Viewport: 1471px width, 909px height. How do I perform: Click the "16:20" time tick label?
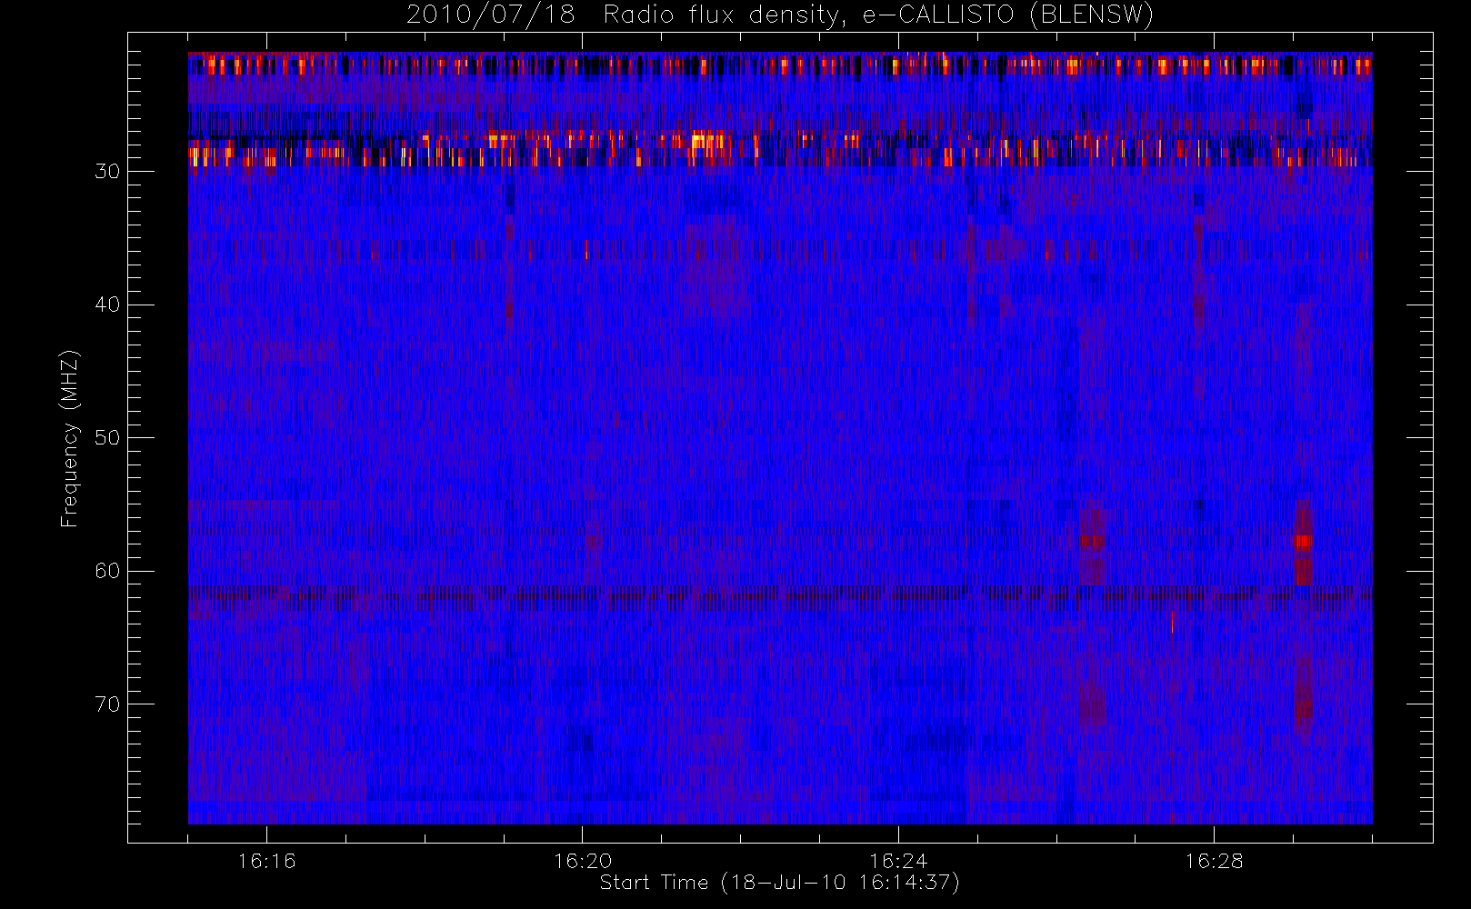[583, 861]
